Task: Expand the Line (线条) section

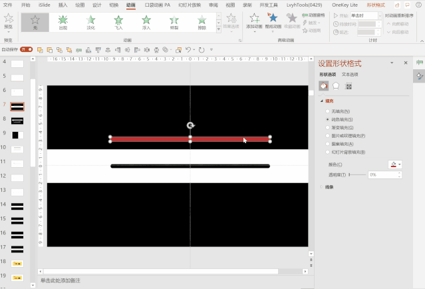Action: 322,187
